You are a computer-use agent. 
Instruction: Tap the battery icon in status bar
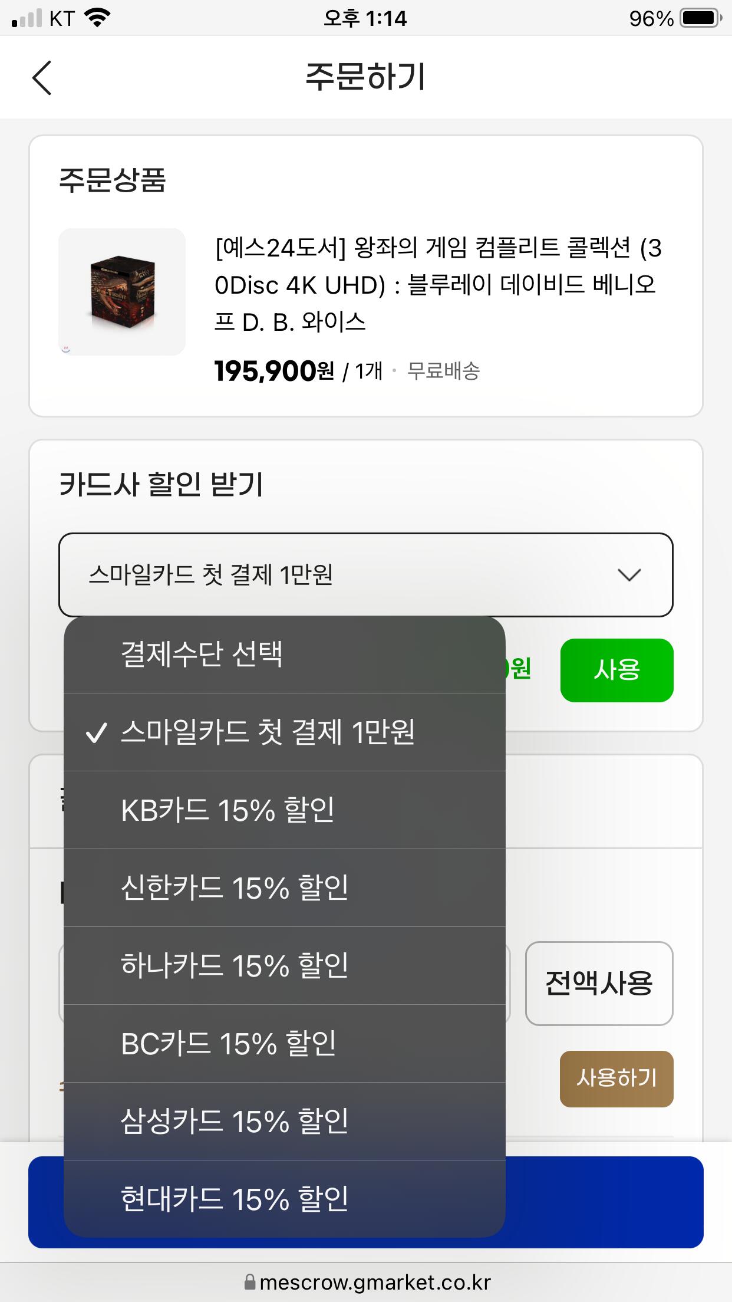point(700,18)
